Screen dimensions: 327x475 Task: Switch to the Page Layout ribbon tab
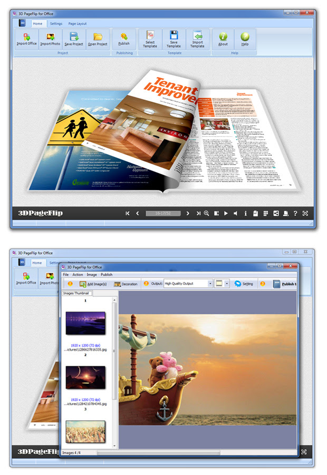(x=78, y=24)
